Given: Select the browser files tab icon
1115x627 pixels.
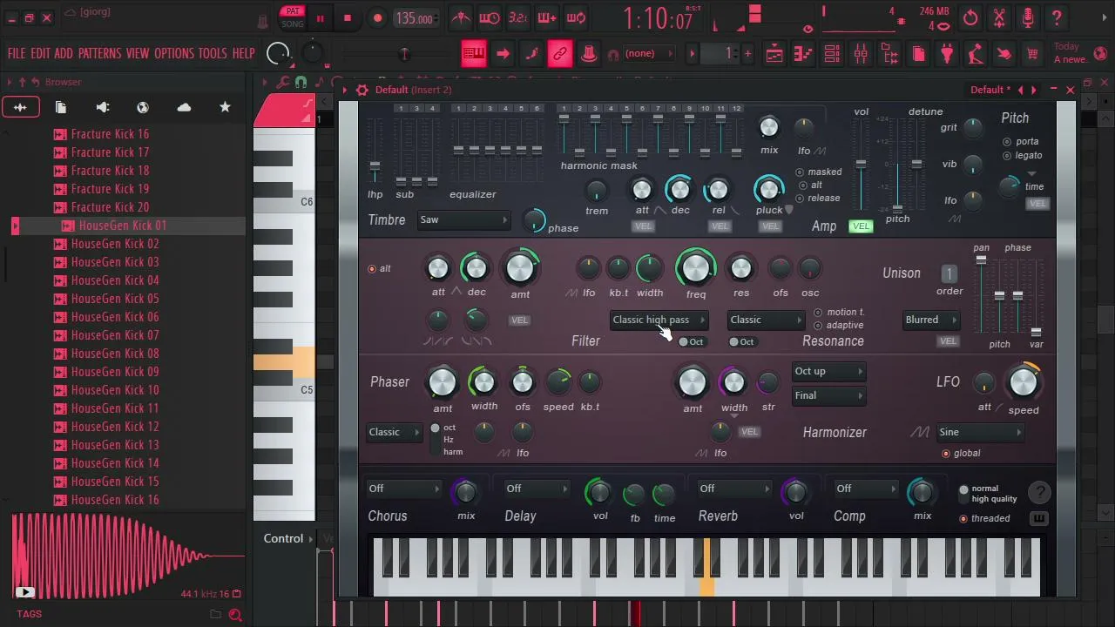Looking at the screenshot, I should click(x=61, y=107).
